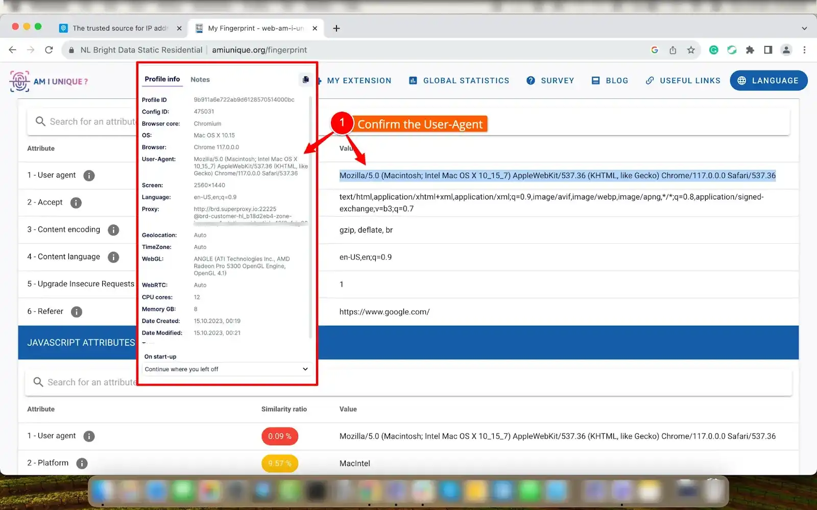The height and width of the screenshot is (510, 817).
Task: Expand the tab search chevron
Action: 804,29
